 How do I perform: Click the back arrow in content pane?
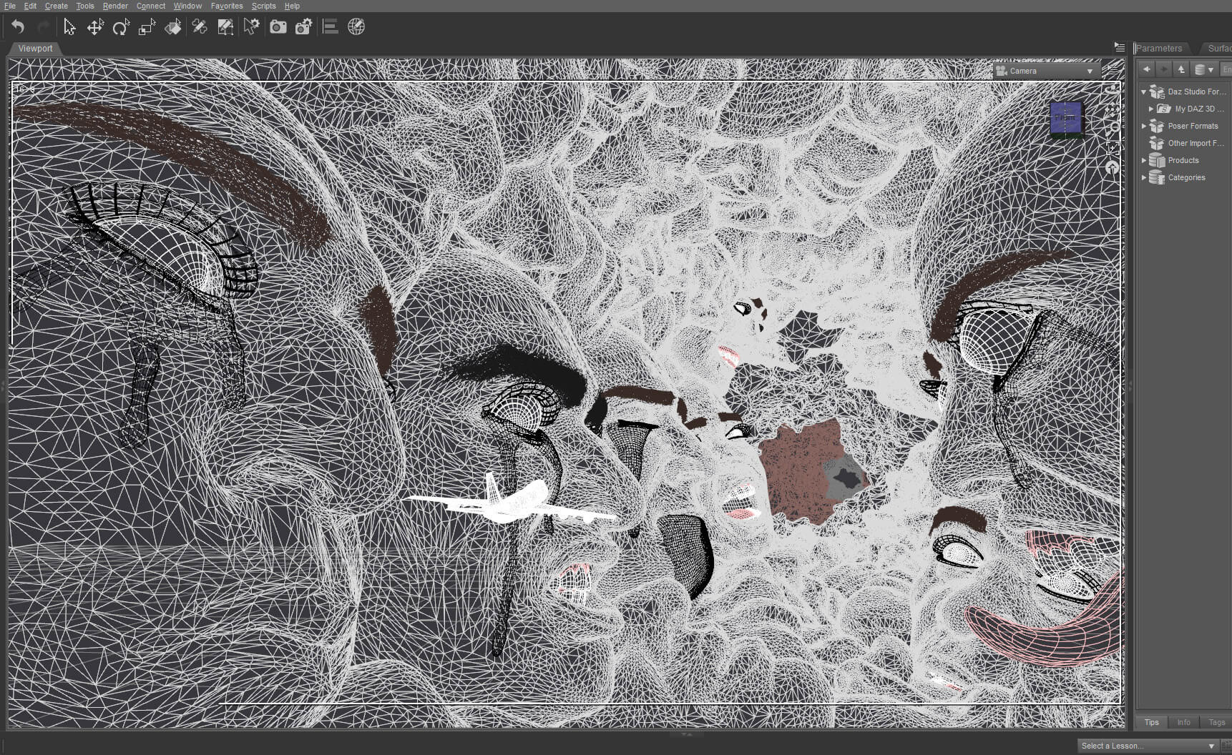(x=1147, y=69)
